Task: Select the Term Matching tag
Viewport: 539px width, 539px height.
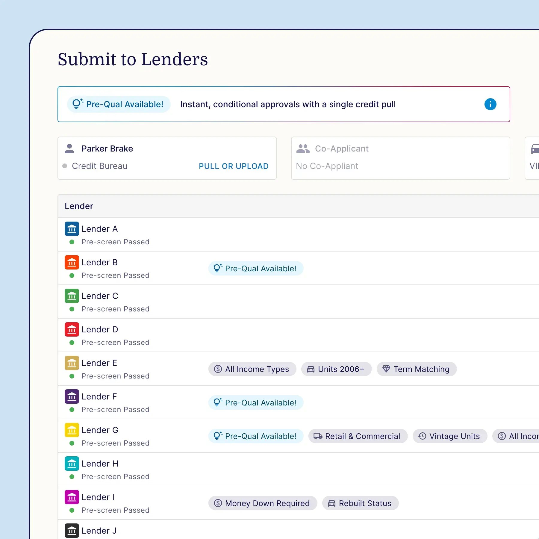Action: pos(417,369)
